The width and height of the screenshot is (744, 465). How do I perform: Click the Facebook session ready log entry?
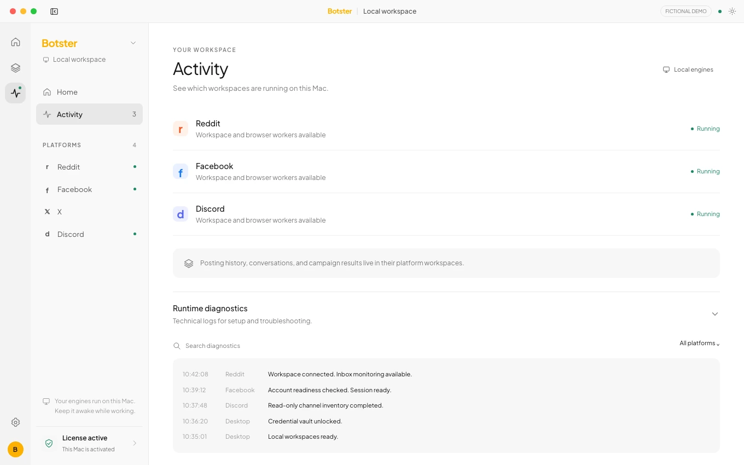pyautogui.click(x=446, y=390)
